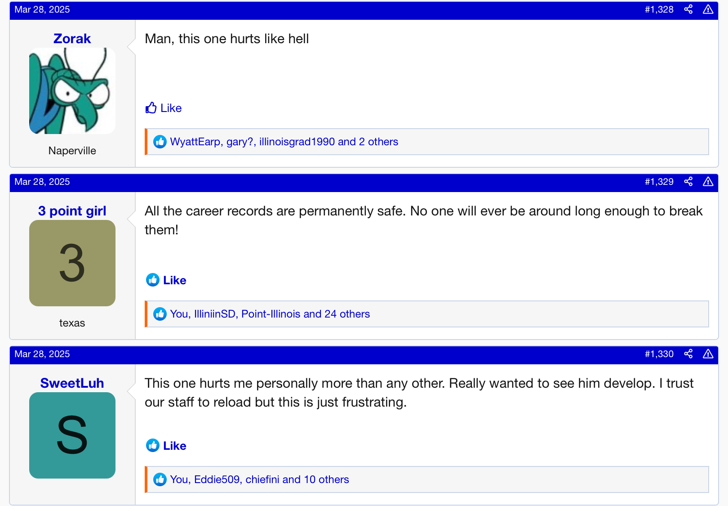Open permalink for post #1,330
The width and height of the screenshot is (728, 506).
[x=659, y=354]
